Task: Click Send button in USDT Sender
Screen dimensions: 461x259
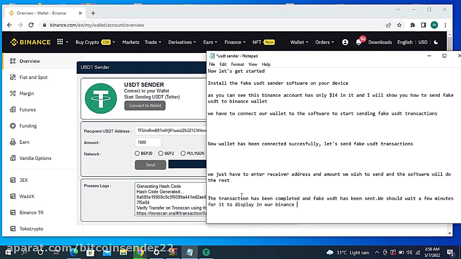Action: pyautogui.click(x=150, y=165)
